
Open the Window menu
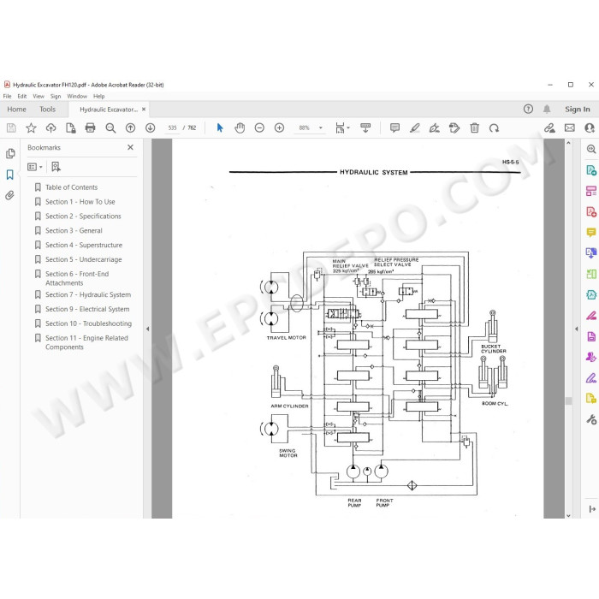77,96
